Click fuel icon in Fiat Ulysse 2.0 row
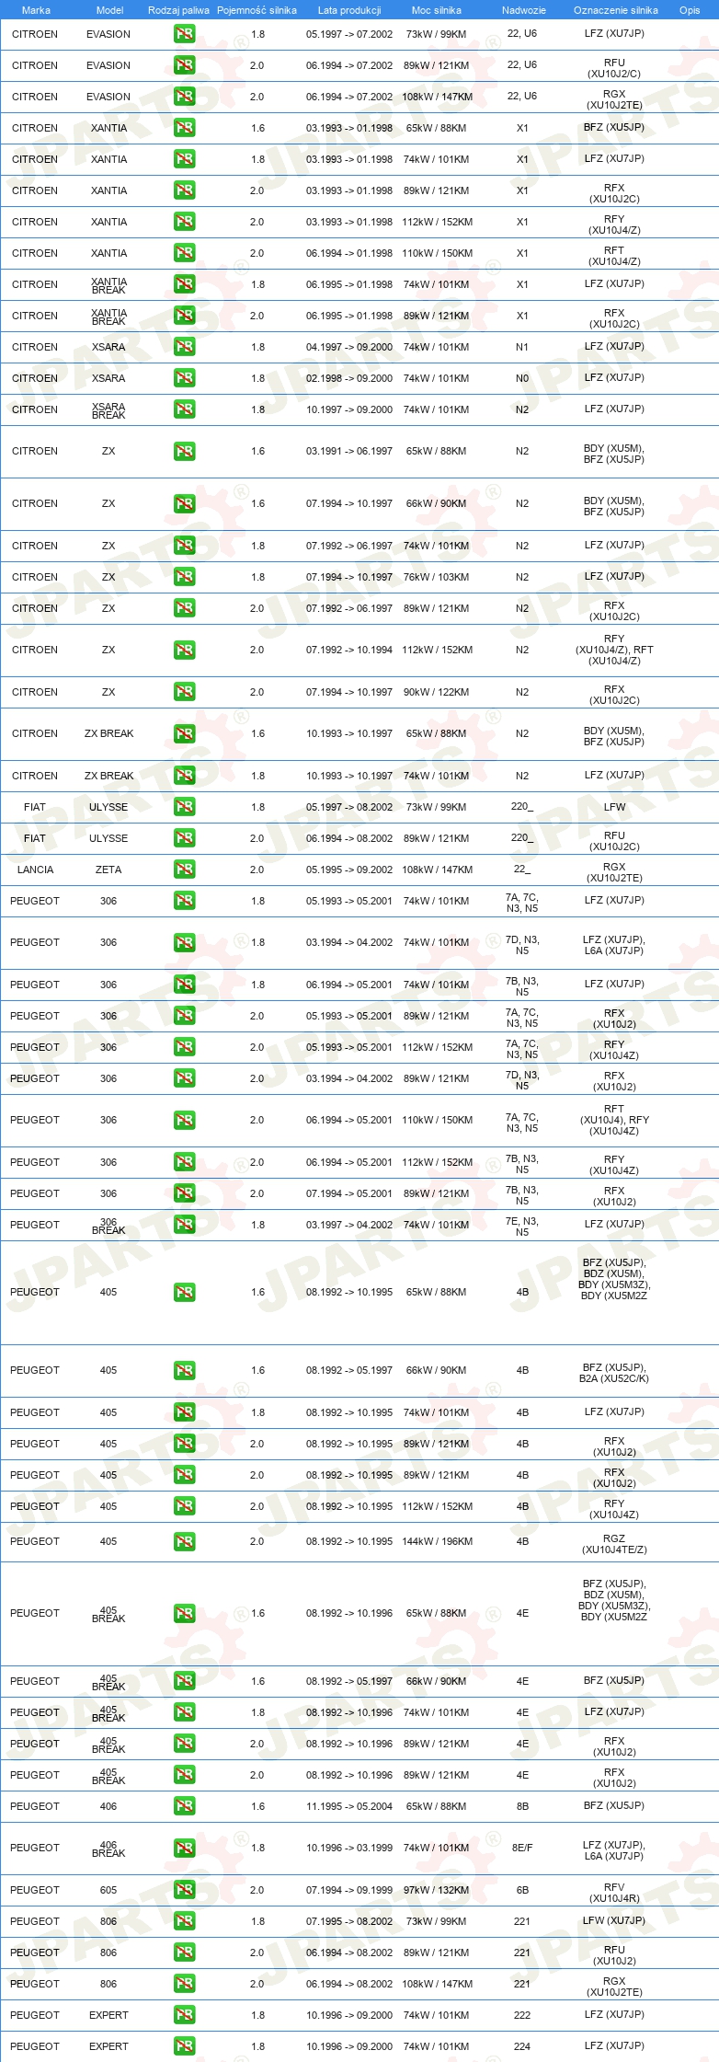 coord(184,838)
